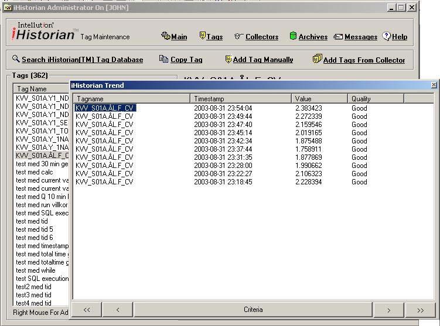The width and height of the screenshot is (440, 326).
Task: Click the Tags shield icon
Action: coord(202,36)
